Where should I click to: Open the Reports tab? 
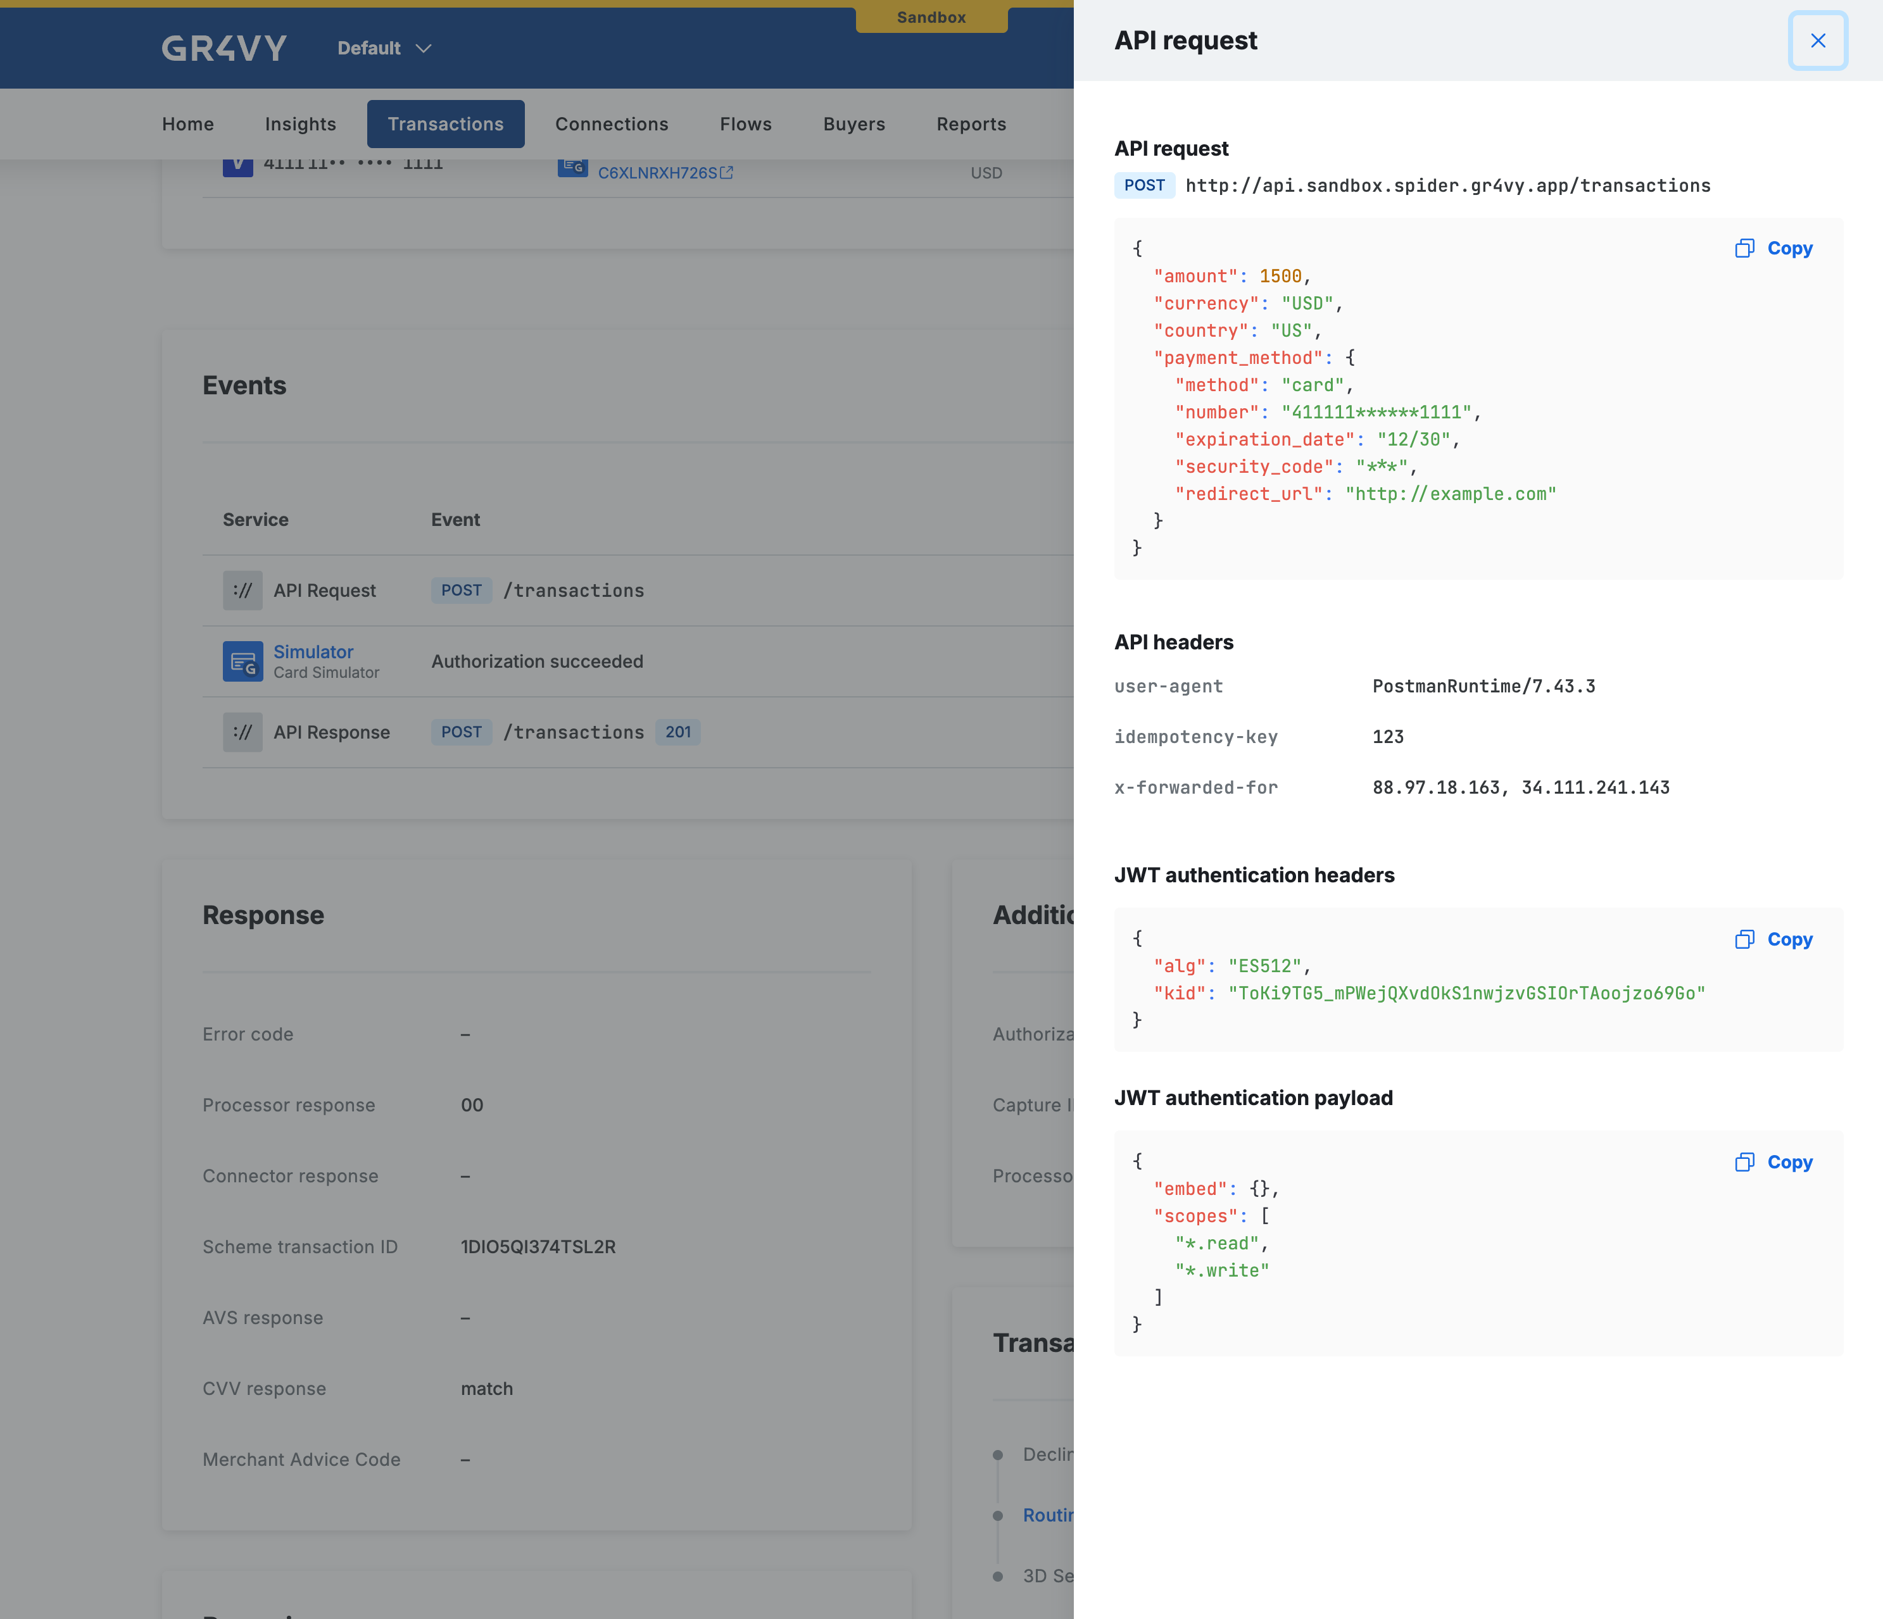point(971,123)
